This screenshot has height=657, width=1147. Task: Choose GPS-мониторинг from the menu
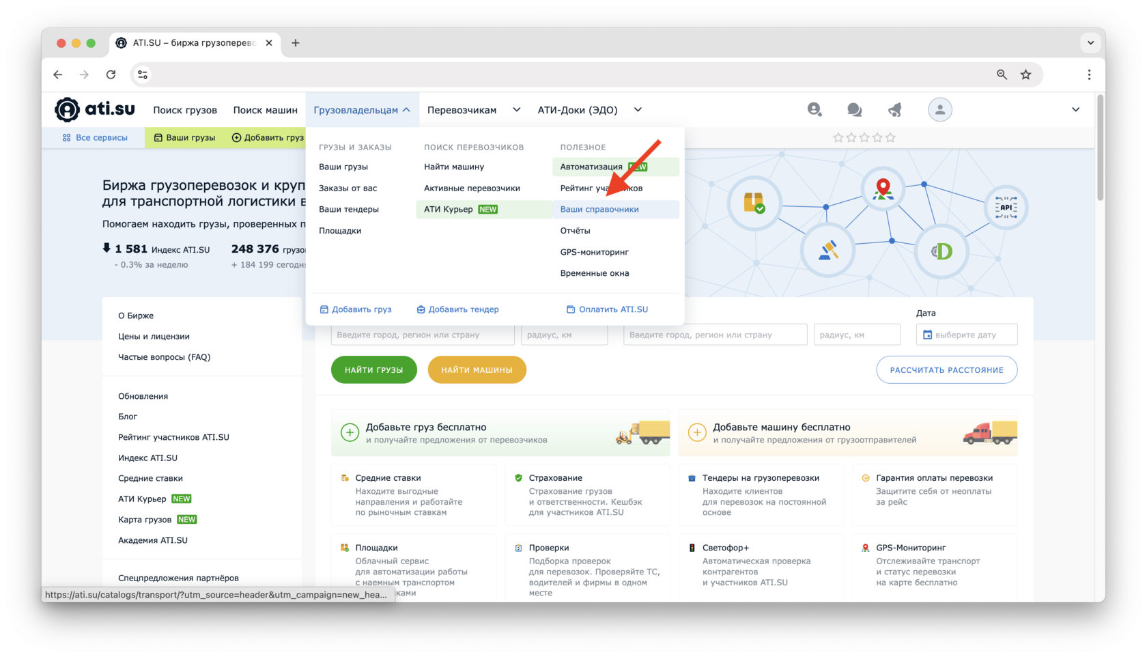pyautogui.click(x=594, y=252)
